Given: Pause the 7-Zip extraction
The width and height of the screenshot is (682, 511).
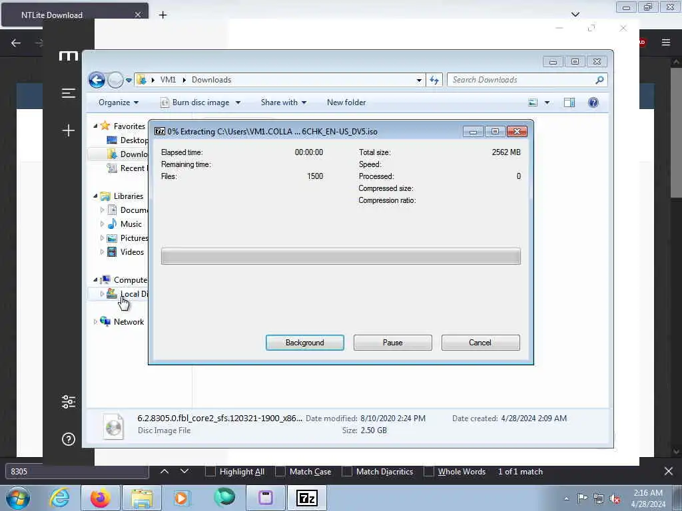Looking at the screenshot, I should pos(392,343).
